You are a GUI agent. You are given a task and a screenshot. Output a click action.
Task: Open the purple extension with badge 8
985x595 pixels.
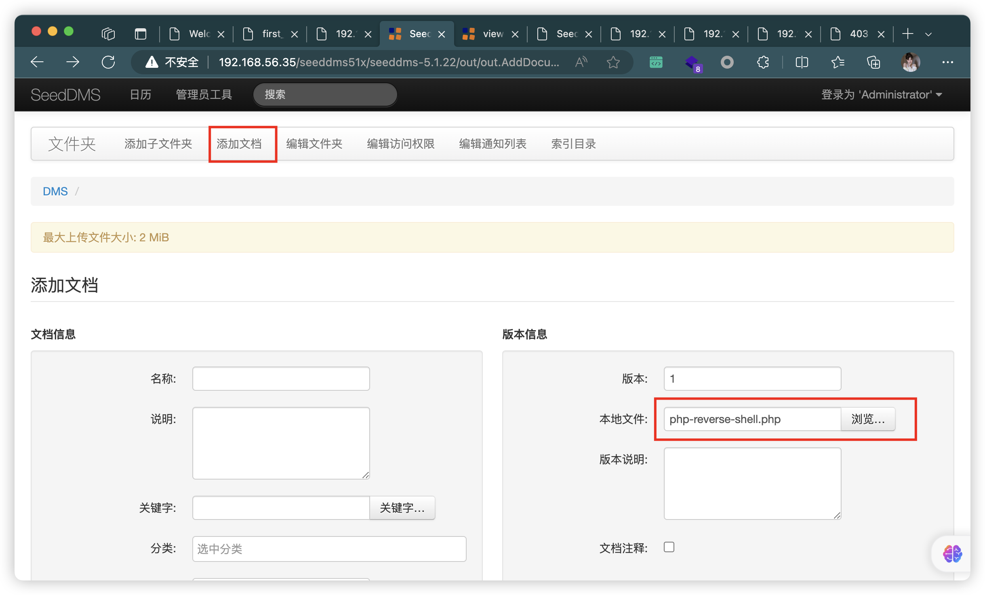pos(693,63)
